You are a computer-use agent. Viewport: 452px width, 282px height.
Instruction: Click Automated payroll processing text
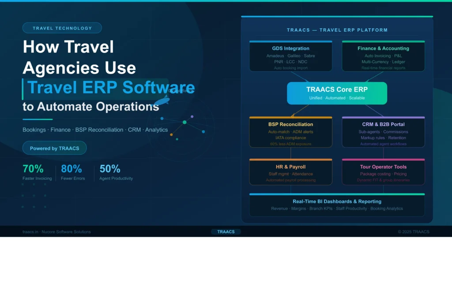(290, 180)
